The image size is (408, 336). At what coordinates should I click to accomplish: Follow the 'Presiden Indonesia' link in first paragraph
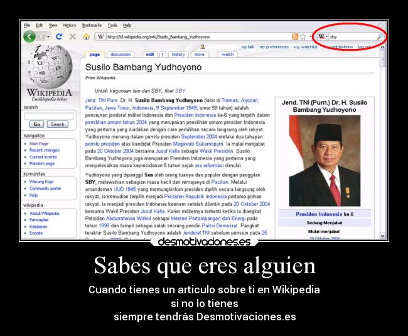[x=195, y=115]
